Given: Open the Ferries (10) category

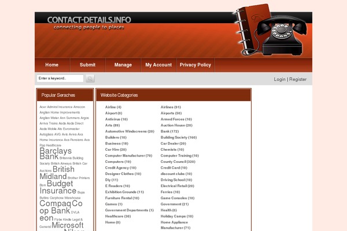Looking at the screenshot, I should 171,192.
